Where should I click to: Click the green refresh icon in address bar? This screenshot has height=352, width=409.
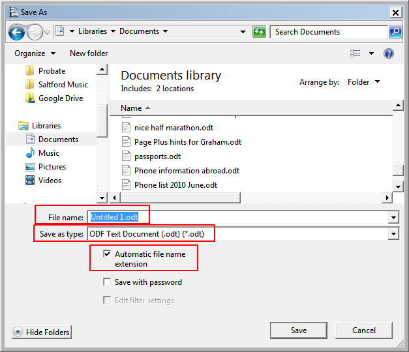pos(259,31)
